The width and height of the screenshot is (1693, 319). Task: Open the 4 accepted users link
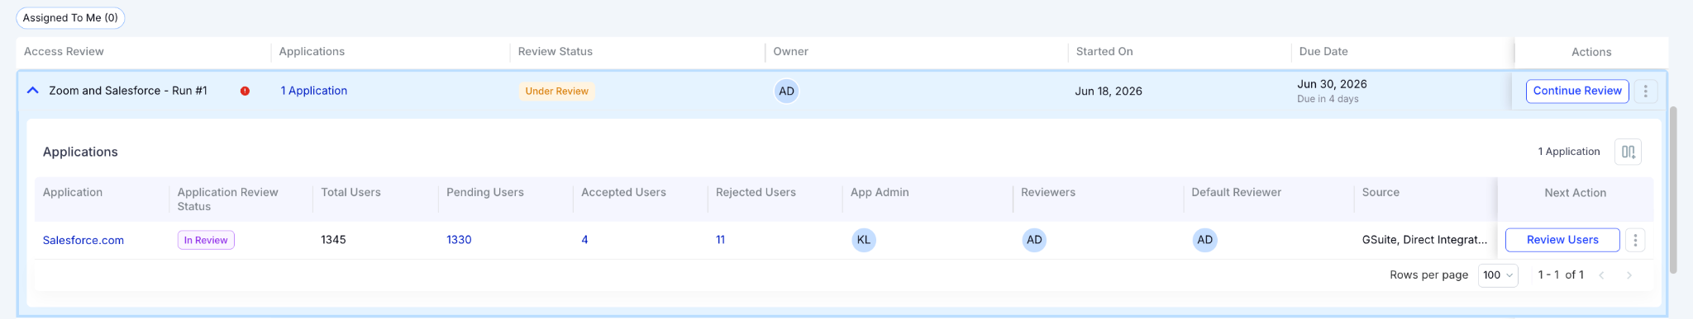(584, 240)
